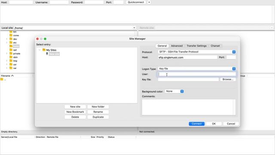Click the Key file input field
Viewport: 275px width, 155px height.
(188, 79)
